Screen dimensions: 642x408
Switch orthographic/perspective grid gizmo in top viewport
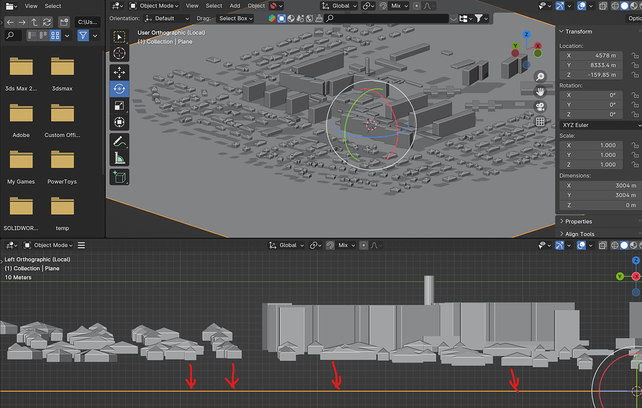[540, 122]
